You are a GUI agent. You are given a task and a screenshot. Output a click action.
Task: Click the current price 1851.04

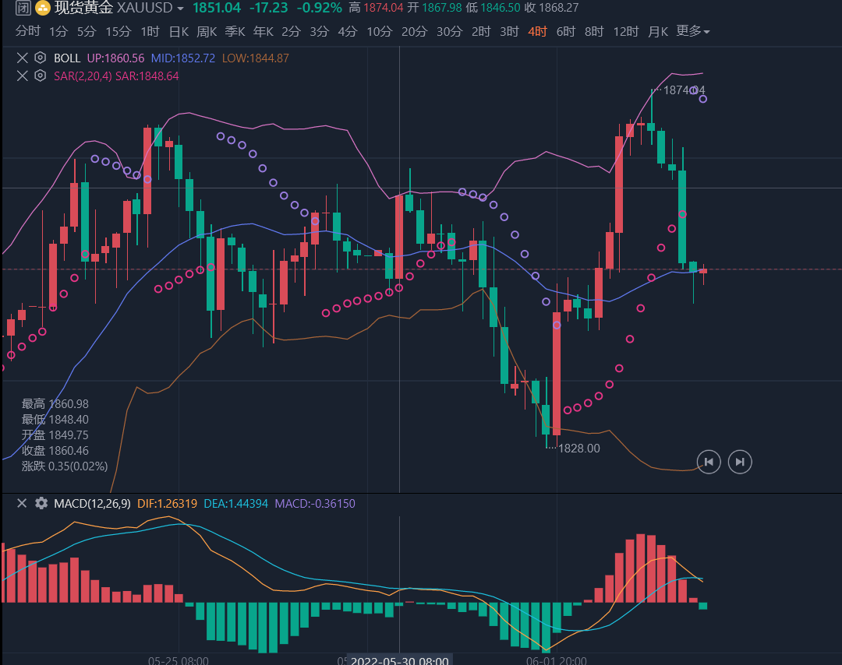click(217, 8)
